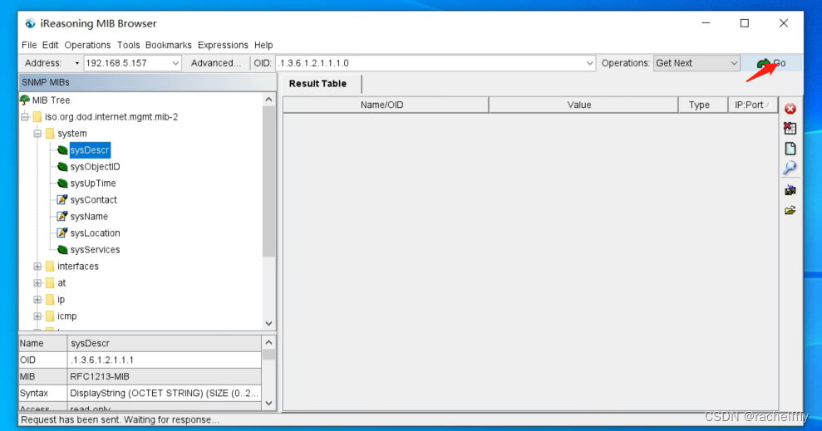This screenshot has height=431, width=822.
Task: Open the Expressions menu
Action: pyautogui.click(x=223, y=45)
